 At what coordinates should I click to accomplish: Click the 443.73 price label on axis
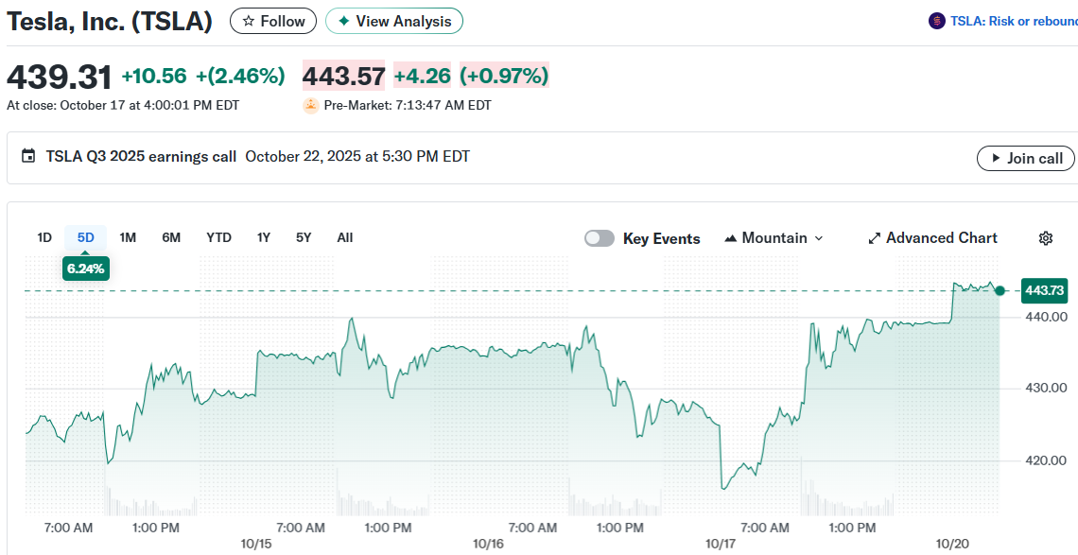point(1044,290)
